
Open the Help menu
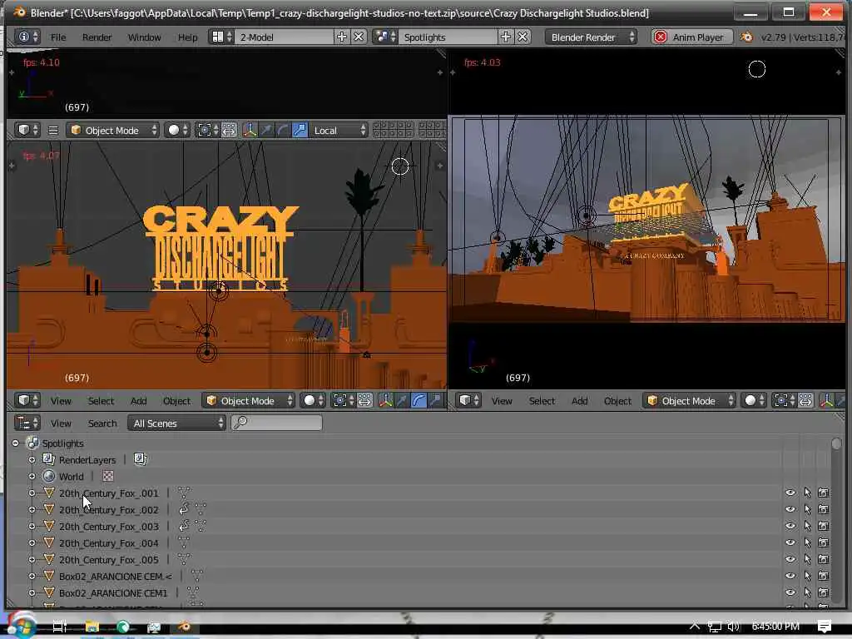click(x=187, y=37)
